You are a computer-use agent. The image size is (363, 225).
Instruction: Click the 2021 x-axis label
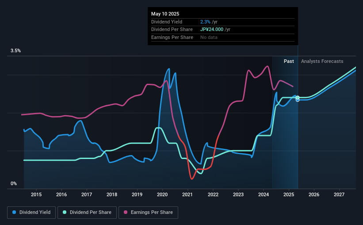coord(187,194)
